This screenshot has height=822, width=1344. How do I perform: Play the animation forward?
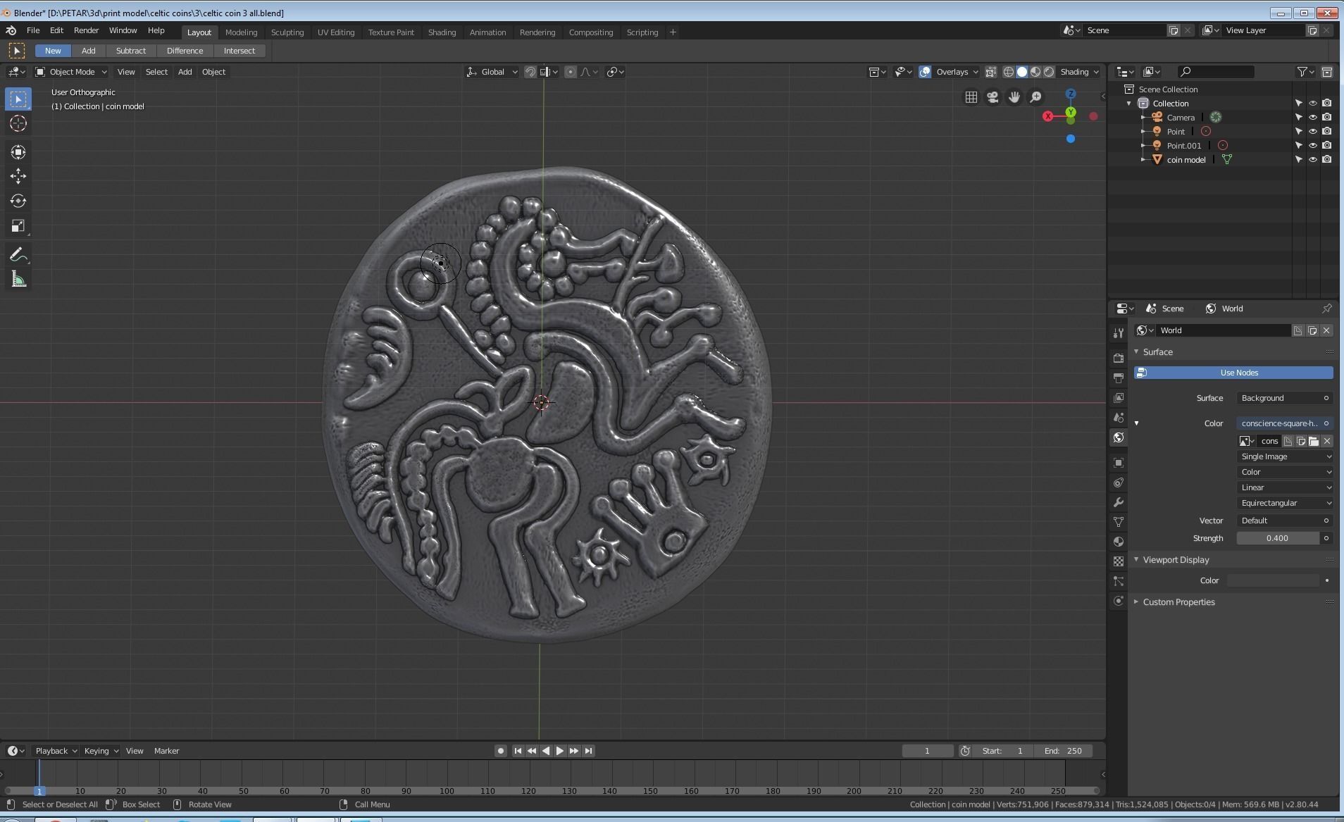560,751
